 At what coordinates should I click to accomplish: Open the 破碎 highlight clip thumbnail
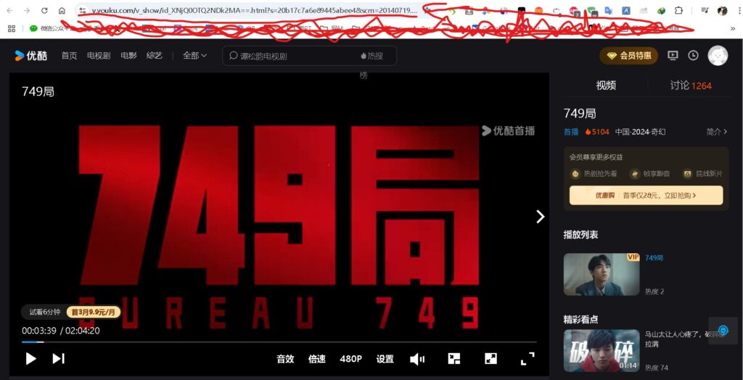[602, 350]
